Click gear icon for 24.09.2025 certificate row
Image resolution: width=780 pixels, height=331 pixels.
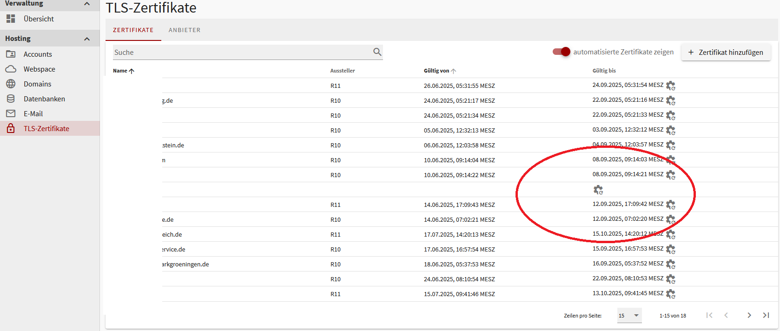pyautogui.click(x=670, y=86)
